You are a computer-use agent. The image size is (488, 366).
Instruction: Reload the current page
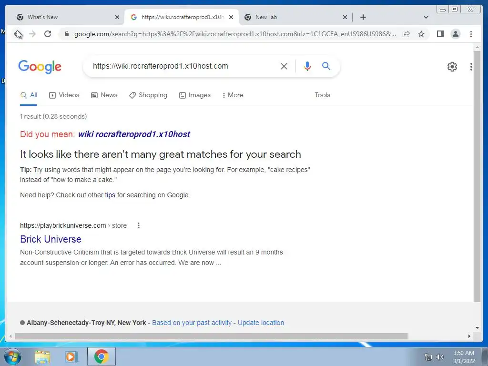[48, 34]
